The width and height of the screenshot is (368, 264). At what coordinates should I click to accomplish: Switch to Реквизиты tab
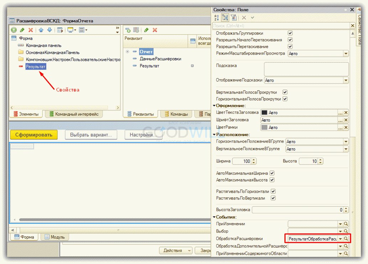pos(141,114)
